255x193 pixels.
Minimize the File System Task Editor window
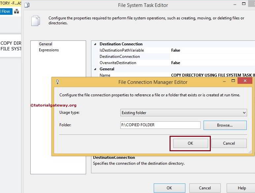235,5
